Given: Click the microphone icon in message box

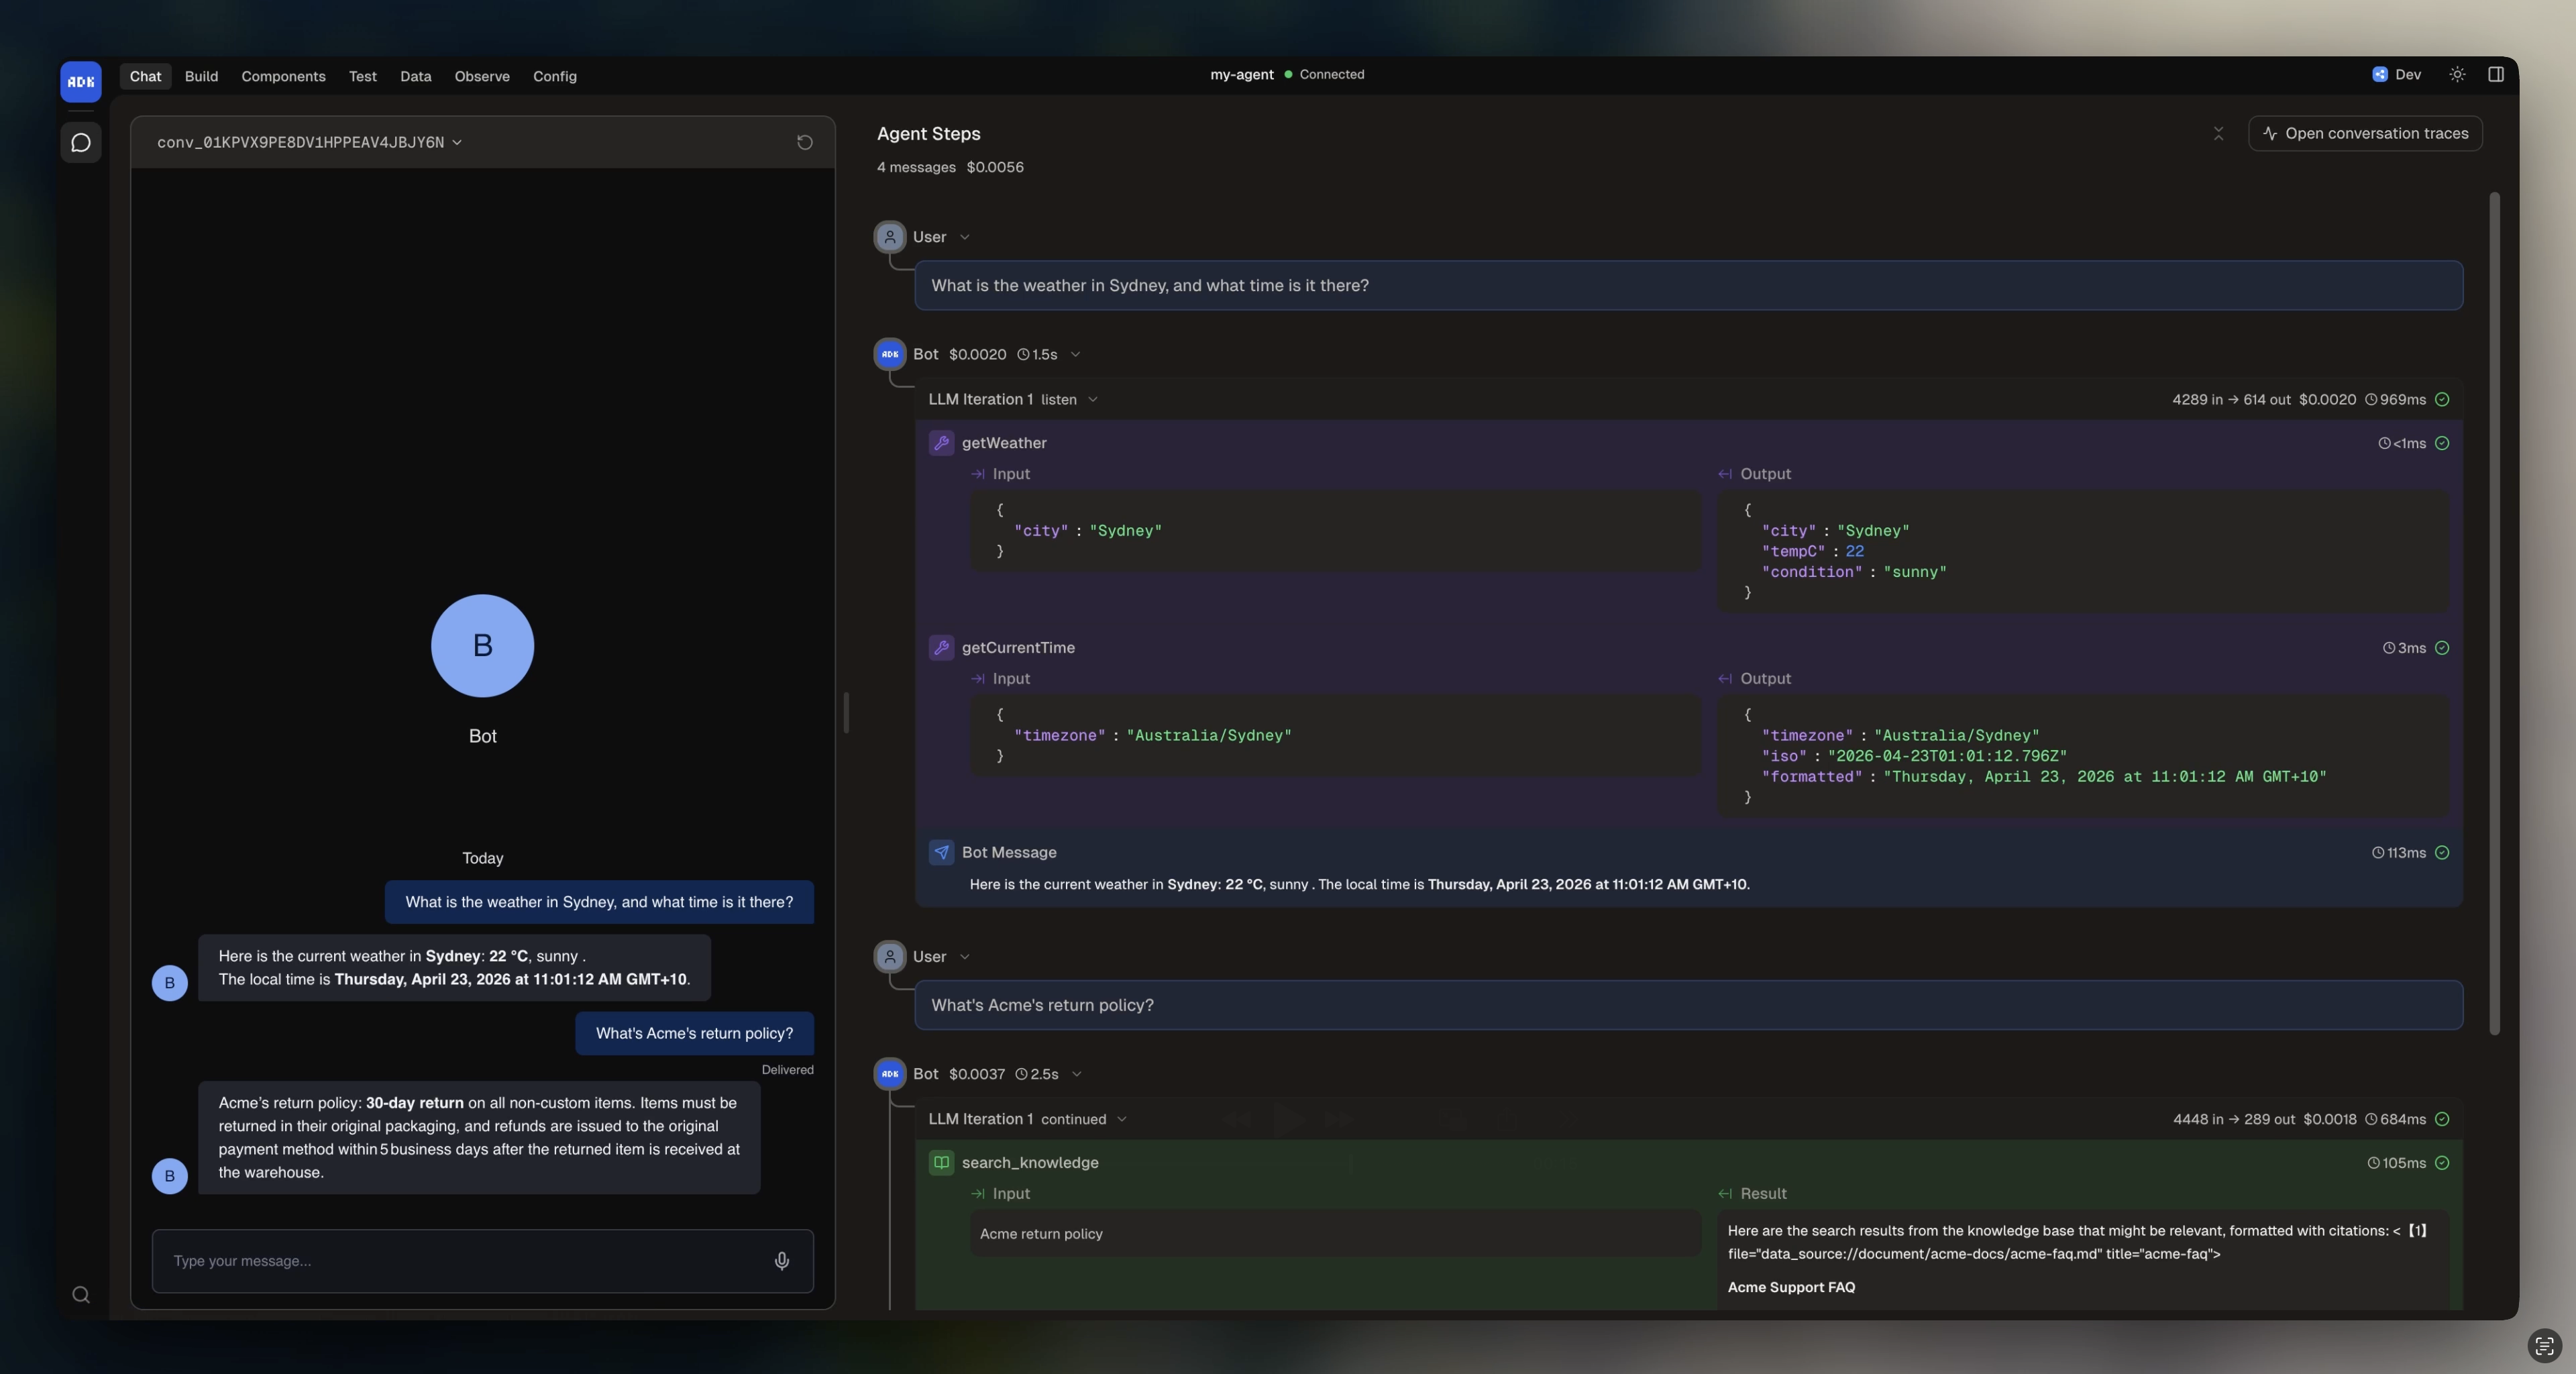Looking at the screenshot, I should tap(782, 1261).
